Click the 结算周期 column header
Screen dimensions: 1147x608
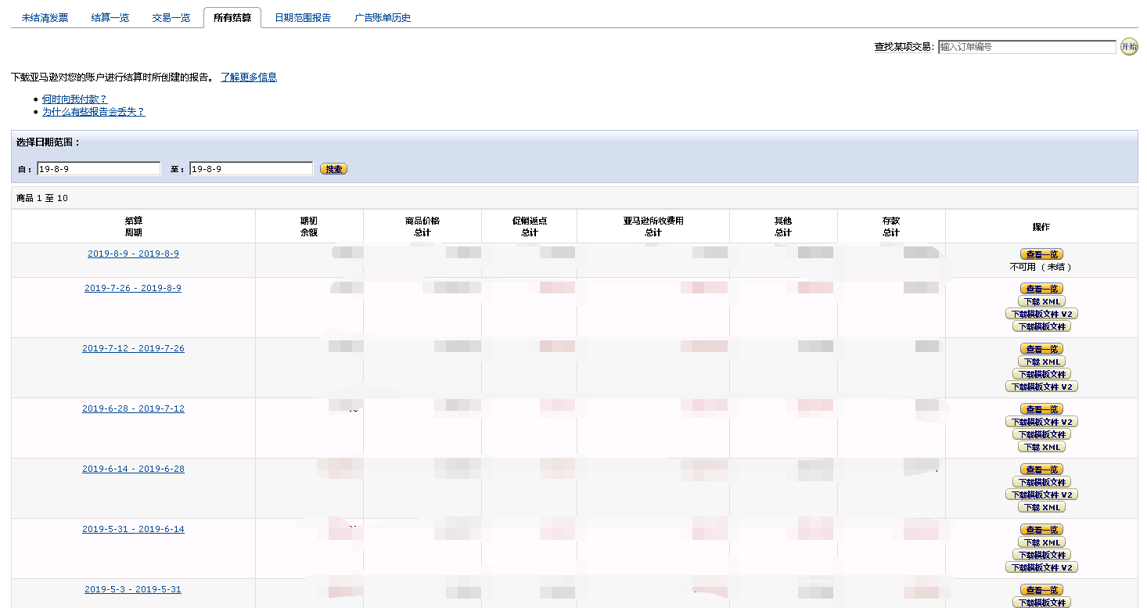click(x=133, y=227)
